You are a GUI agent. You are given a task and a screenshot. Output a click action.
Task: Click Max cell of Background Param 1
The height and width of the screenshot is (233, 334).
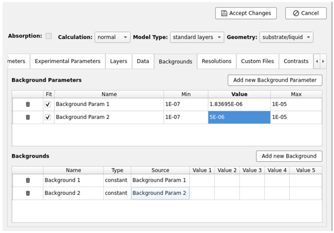click(x=296, y=104)
